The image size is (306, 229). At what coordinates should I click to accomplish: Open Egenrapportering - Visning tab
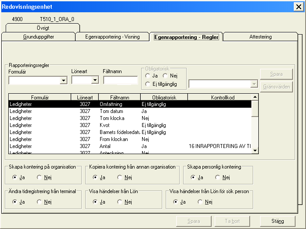tap(112, 37)
